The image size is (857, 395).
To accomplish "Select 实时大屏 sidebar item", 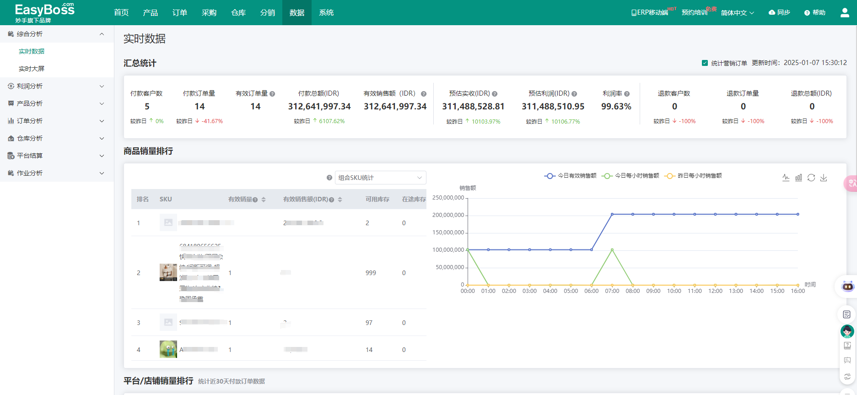I will [32, 69].
